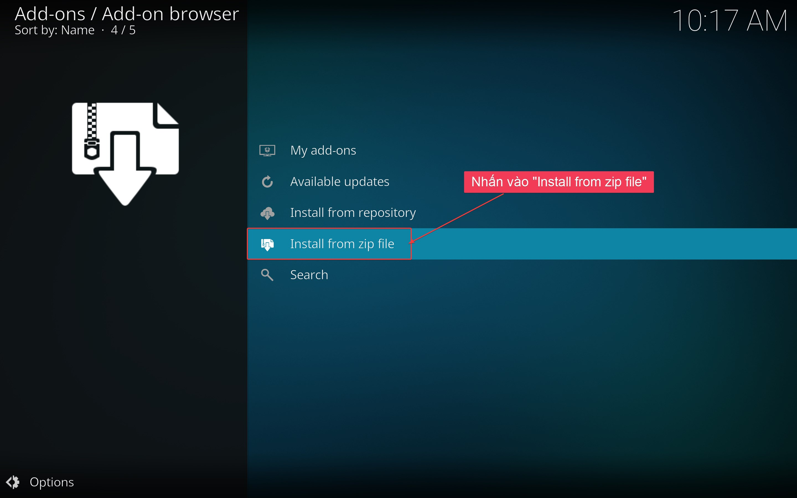Open the Options side menu label
The width and height of the screenshot is (797, 498).
pos(52,482)
